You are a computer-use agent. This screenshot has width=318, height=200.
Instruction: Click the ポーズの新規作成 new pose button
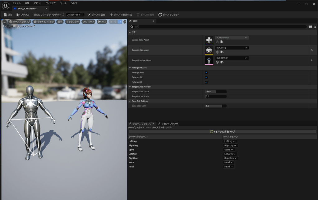pos(121,15)
